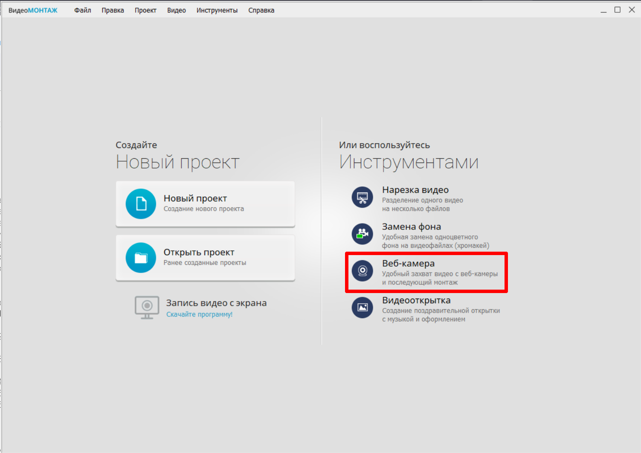Screen dimensions: 641x453
Task: Open the Правка menu
Action: coord(113,10)
